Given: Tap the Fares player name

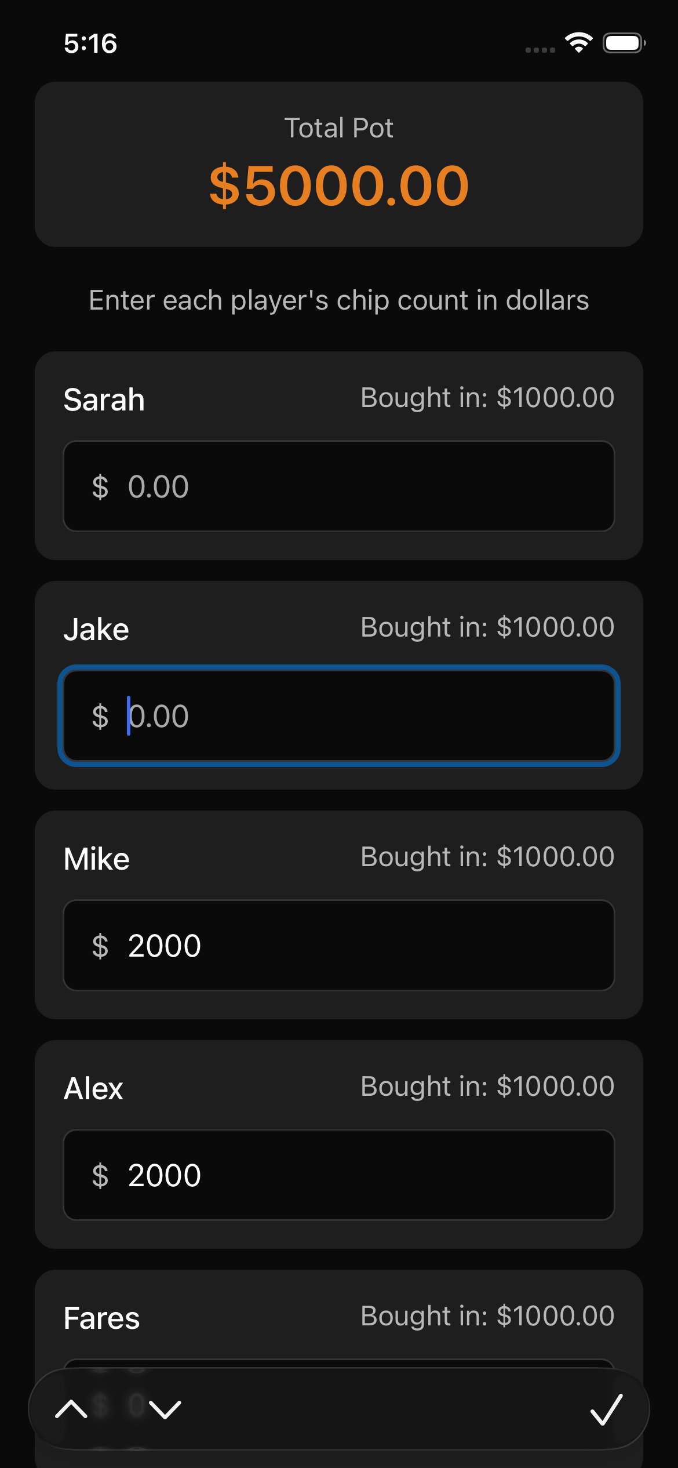Looking at the screenshot, I should click(x=102, y=1318).
